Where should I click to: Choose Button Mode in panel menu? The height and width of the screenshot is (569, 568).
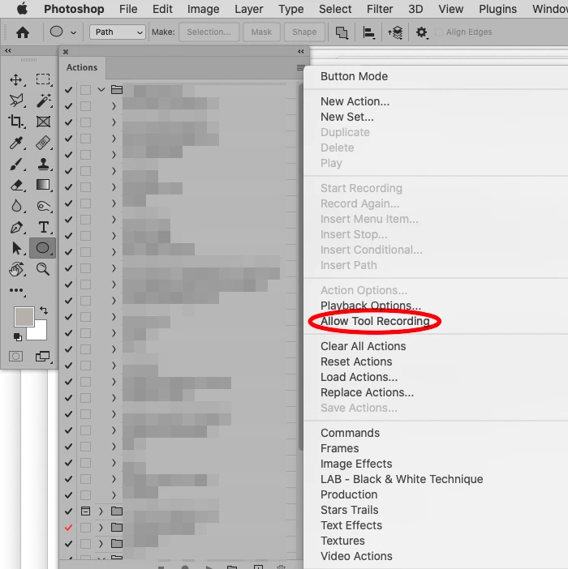tap(354, 76)
